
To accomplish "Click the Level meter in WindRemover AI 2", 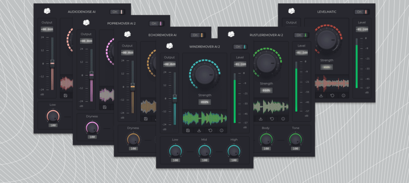I will (x=235, y=98).
